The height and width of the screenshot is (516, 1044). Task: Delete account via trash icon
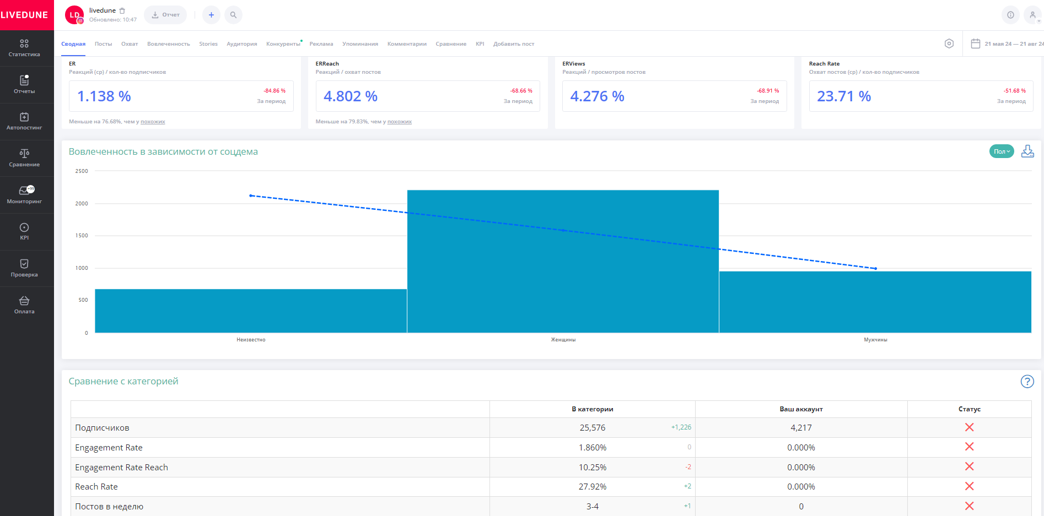122,10
